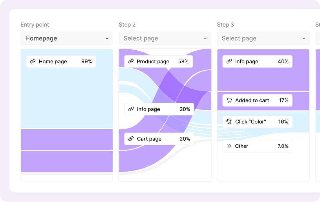This screenshot has height=202, width=320.
Task: Click link icon beside Cart page
Action: (x=131, y=139)
